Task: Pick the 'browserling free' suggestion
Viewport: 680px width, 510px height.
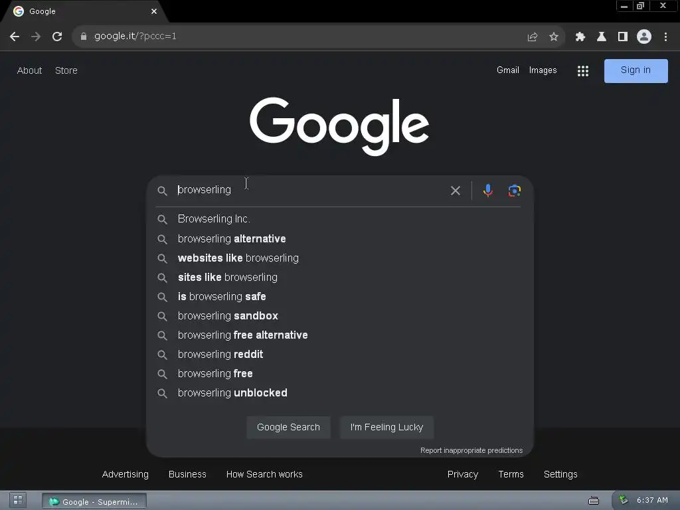Action: [x=339, y=373]
